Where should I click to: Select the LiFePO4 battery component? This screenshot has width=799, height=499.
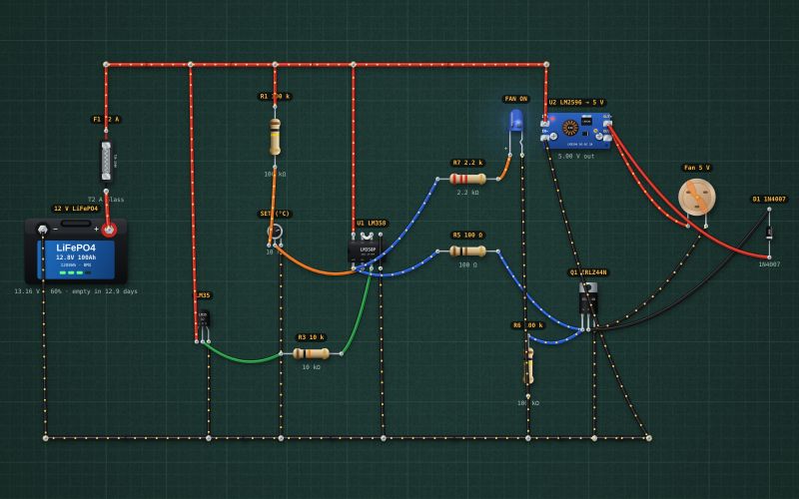pos(76,250)
